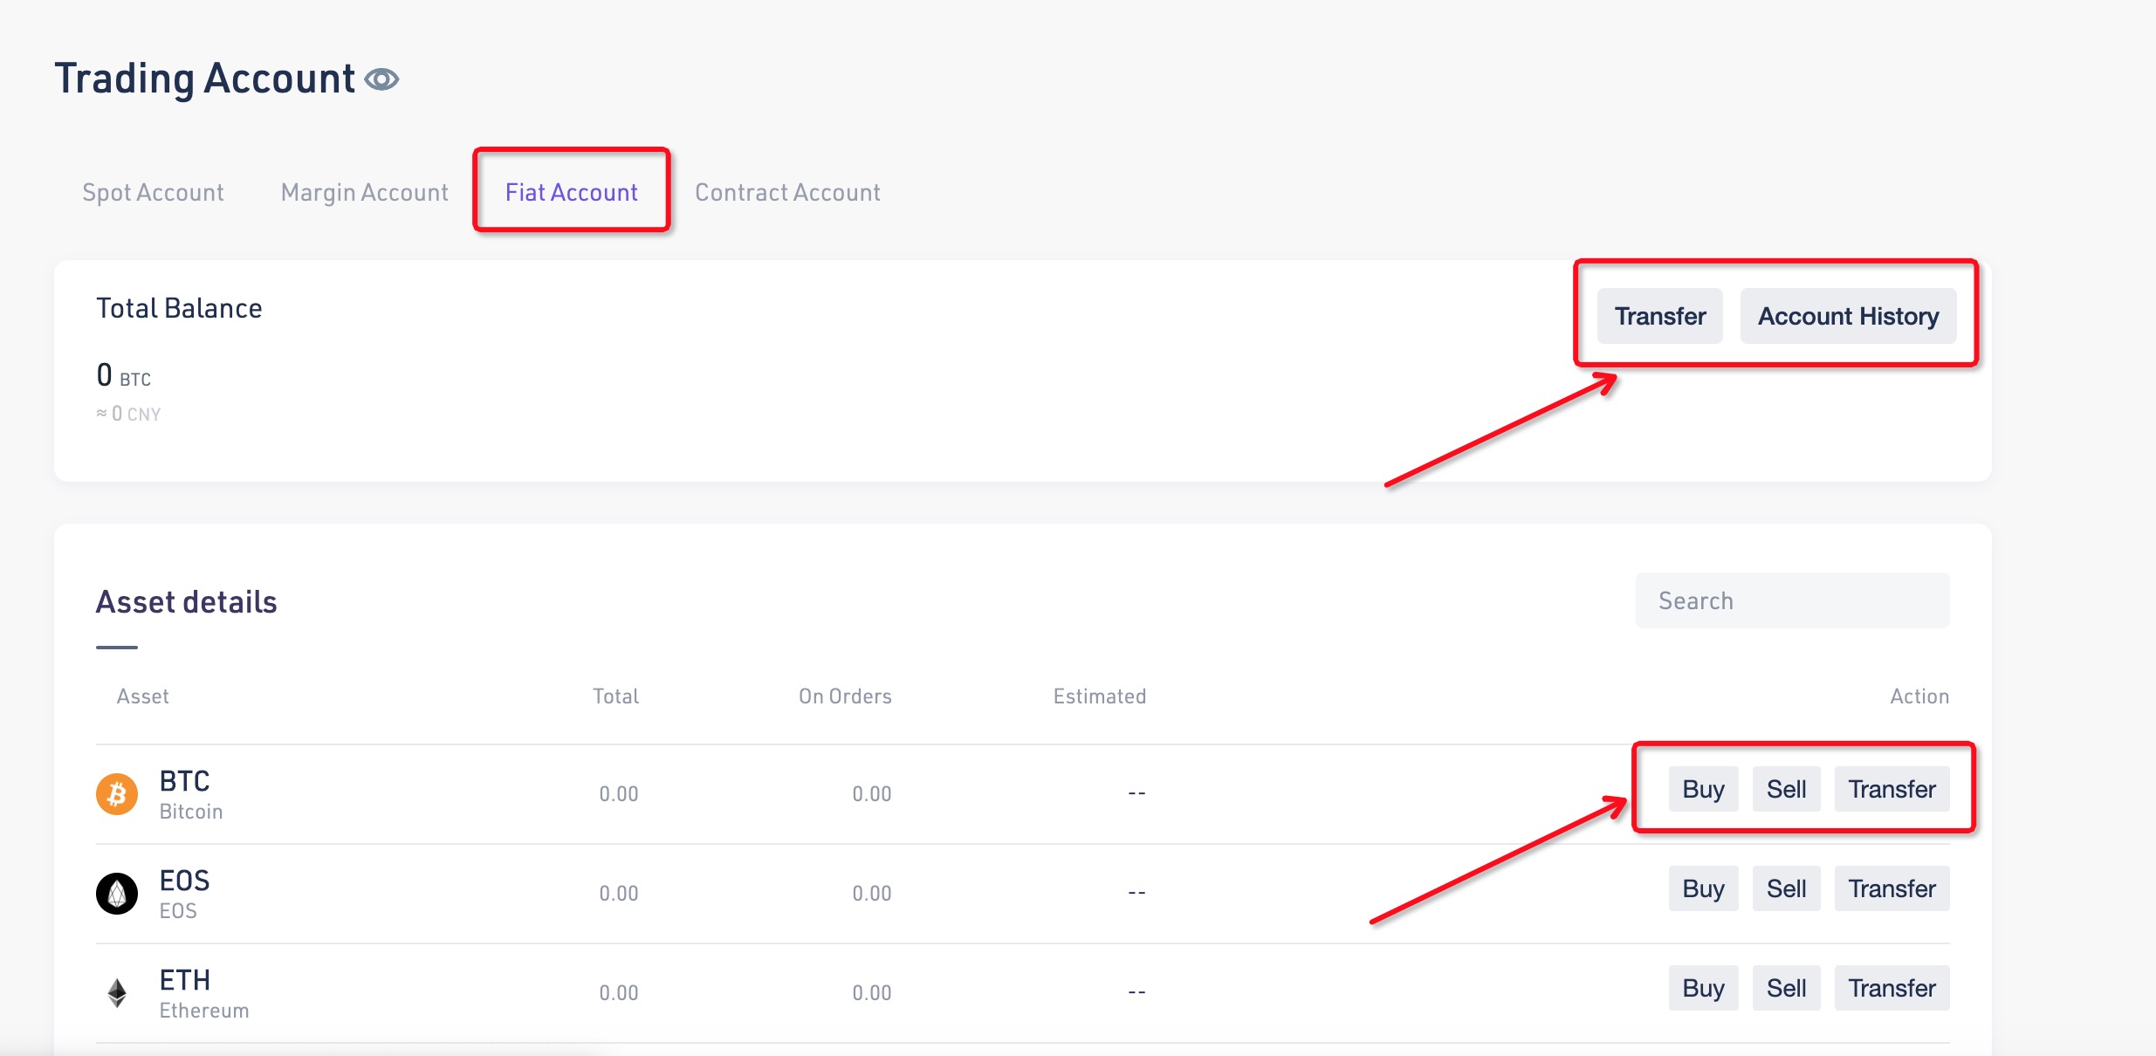Click the Bitcoin coin icon
The height and width of the screenshot is (1056, 2156).
pos(117,794)
